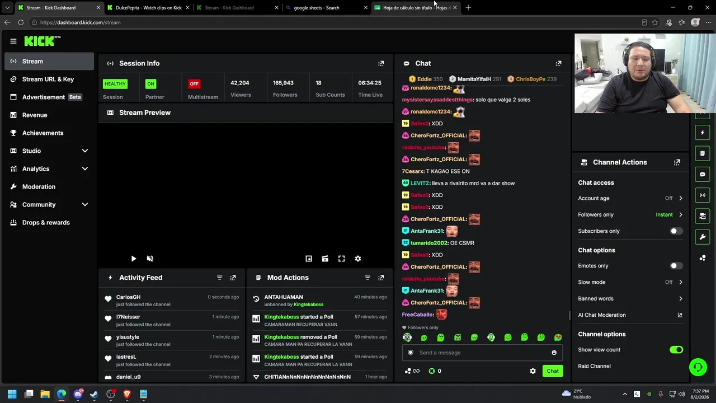Switch to DulcePepita clips browser tab
Image resolution: width=716 pixels, height=403 pixels.
pyautogui.click(x=148, y=8)
